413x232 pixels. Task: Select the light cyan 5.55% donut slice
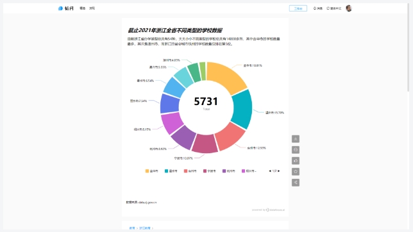pyautogui.click(x=184, y=77)
